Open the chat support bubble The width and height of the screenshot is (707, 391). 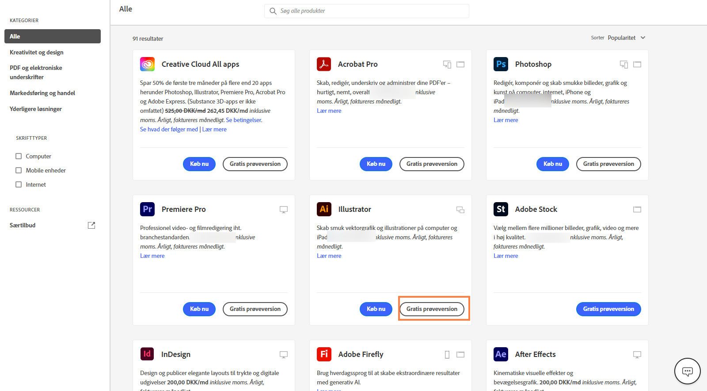tap(687, 371)
